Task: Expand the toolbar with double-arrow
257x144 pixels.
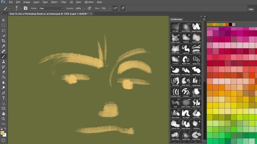Action: pyautogui.click(x=2, y=13)
